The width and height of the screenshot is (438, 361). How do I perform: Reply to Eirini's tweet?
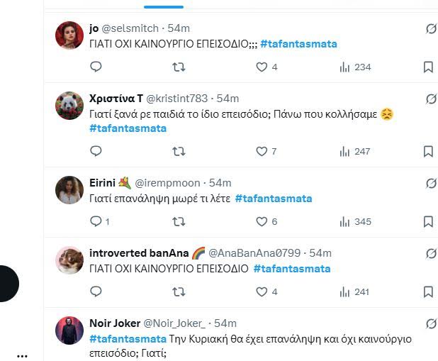click(x=96, y=221)
